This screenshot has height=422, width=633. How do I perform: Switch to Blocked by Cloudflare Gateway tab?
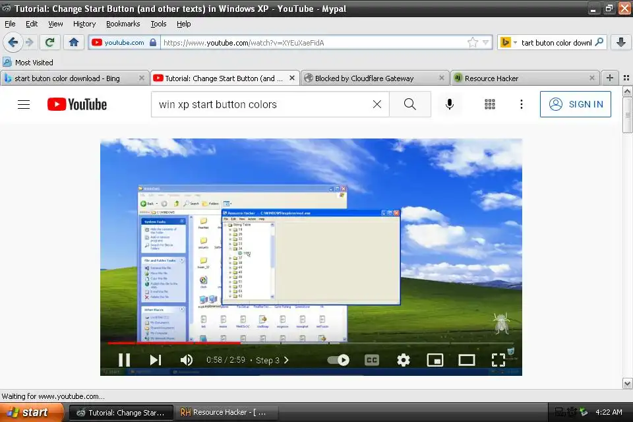pyautogui.click(x=375, y=78)
